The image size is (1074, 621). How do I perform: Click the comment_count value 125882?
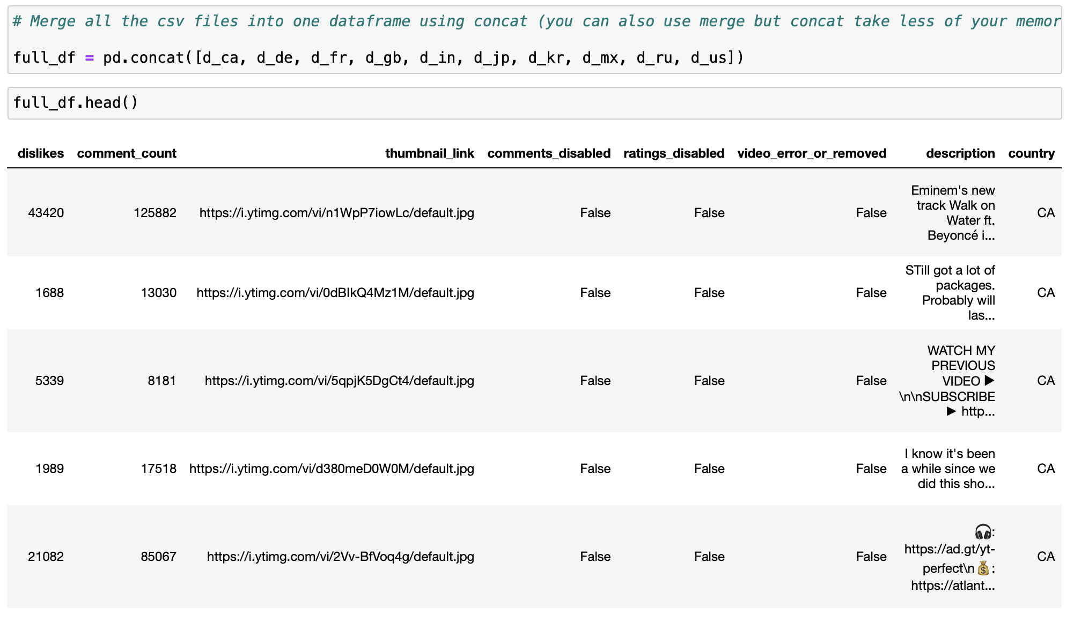[155, 212]
